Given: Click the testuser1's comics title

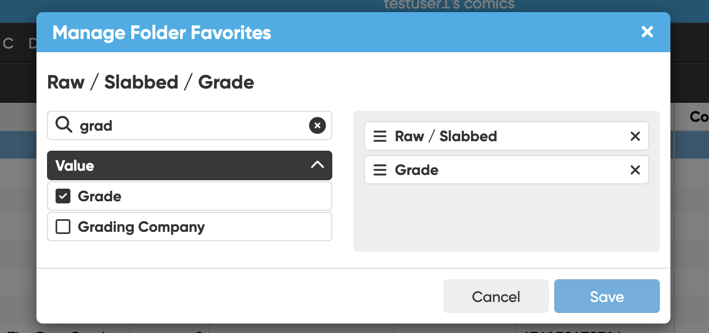Looking at the screenshot, I should click(x=449, y=5).
